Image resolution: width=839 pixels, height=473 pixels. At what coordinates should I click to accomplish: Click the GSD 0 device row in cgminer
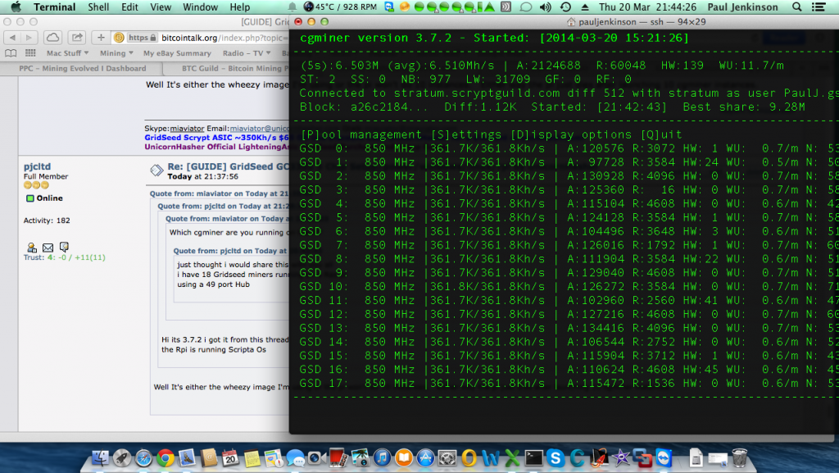coord(569,148)
